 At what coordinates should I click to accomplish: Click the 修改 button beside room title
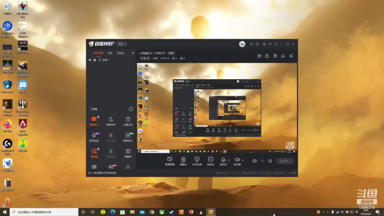pyautogui.click(x=171, y=53)
